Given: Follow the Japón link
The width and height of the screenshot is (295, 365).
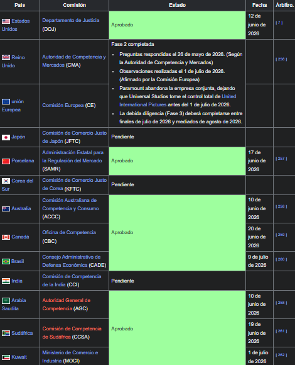Looking at the screenshot, I should click(18, 137).
